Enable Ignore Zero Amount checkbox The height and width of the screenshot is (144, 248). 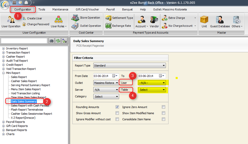[x=164, y=107]
